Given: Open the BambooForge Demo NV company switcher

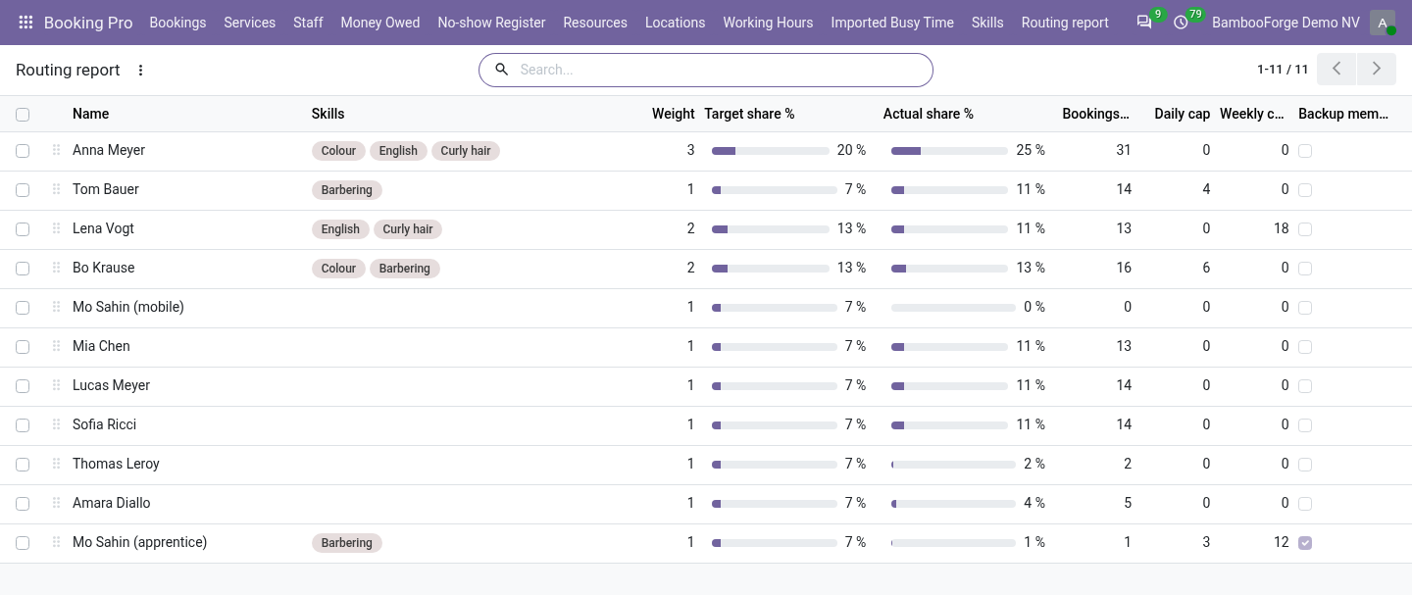Looking at the screenshot, I should click(1286, 23).
